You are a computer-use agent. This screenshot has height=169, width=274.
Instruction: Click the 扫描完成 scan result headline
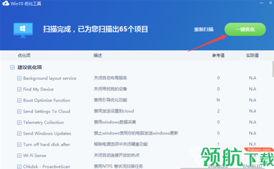coord(95,29)
